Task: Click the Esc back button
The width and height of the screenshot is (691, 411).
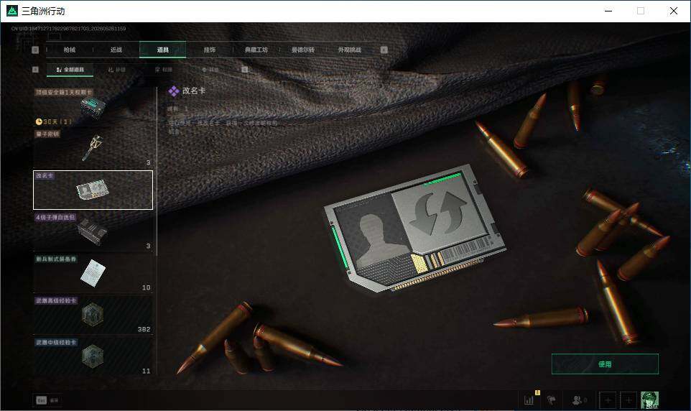Action: (x=47, y=400)
